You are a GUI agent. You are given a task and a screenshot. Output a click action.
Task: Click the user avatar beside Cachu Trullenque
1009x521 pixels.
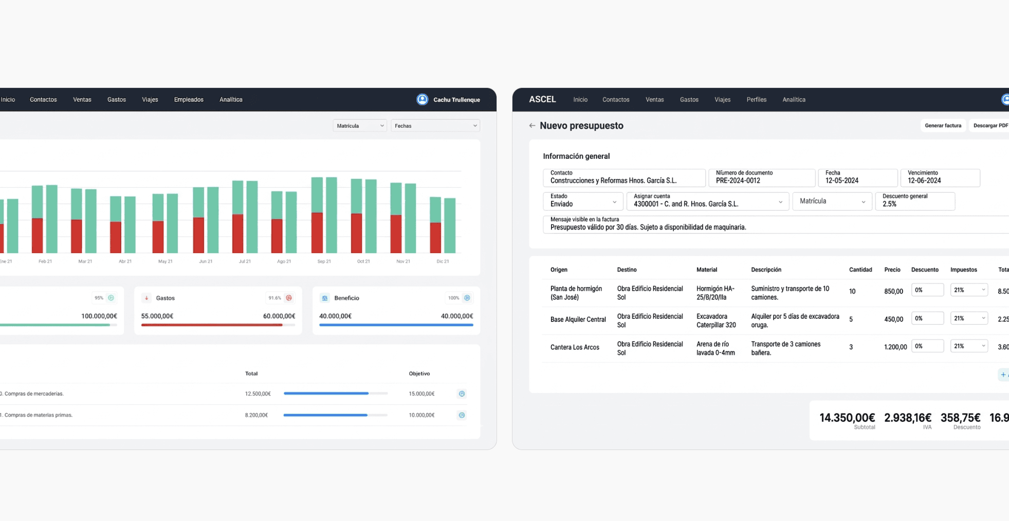(422, 100)
